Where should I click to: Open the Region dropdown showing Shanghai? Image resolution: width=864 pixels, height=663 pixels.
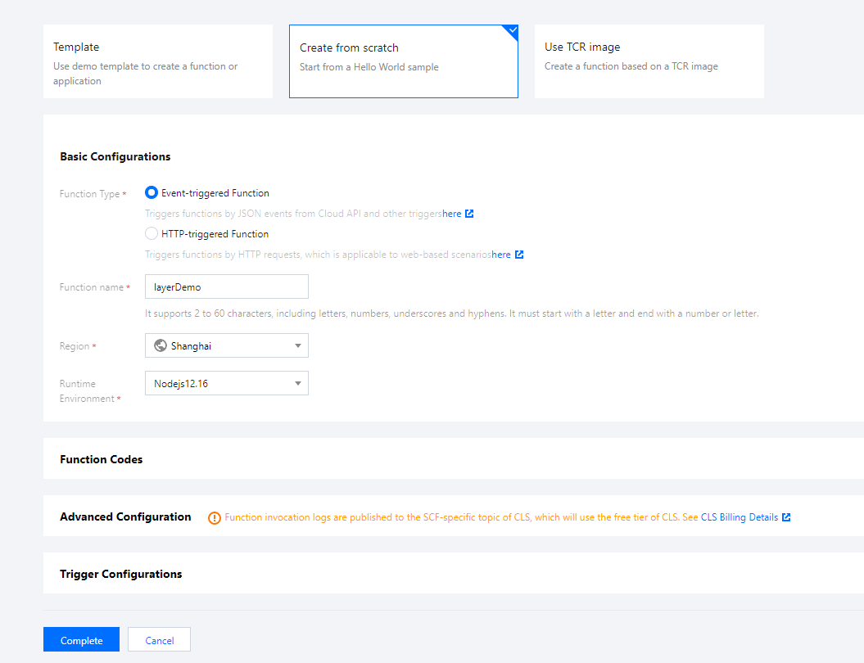point(227,345)
